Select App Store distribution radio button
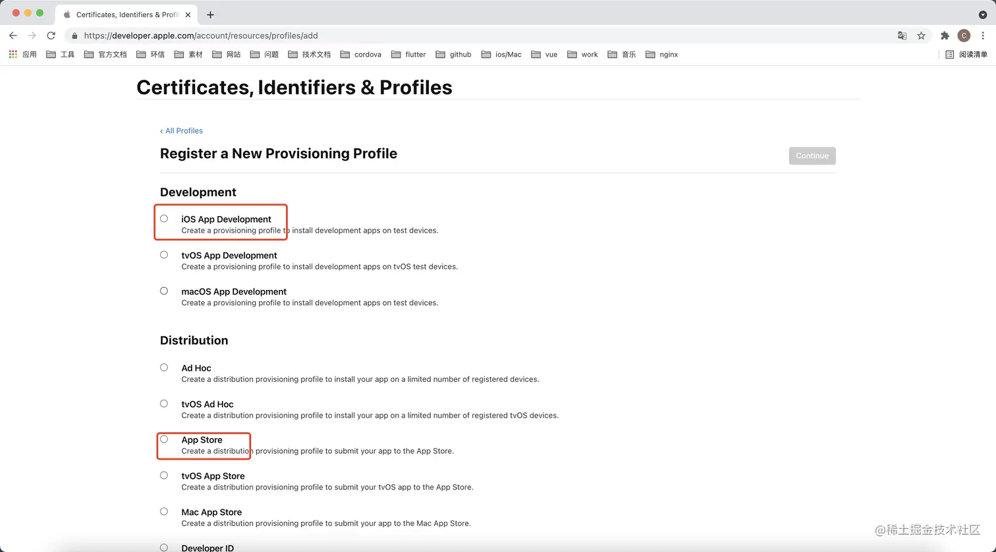The width and height of the screenshot is (996, 552). pyautogui.click(x=164, y=439)
